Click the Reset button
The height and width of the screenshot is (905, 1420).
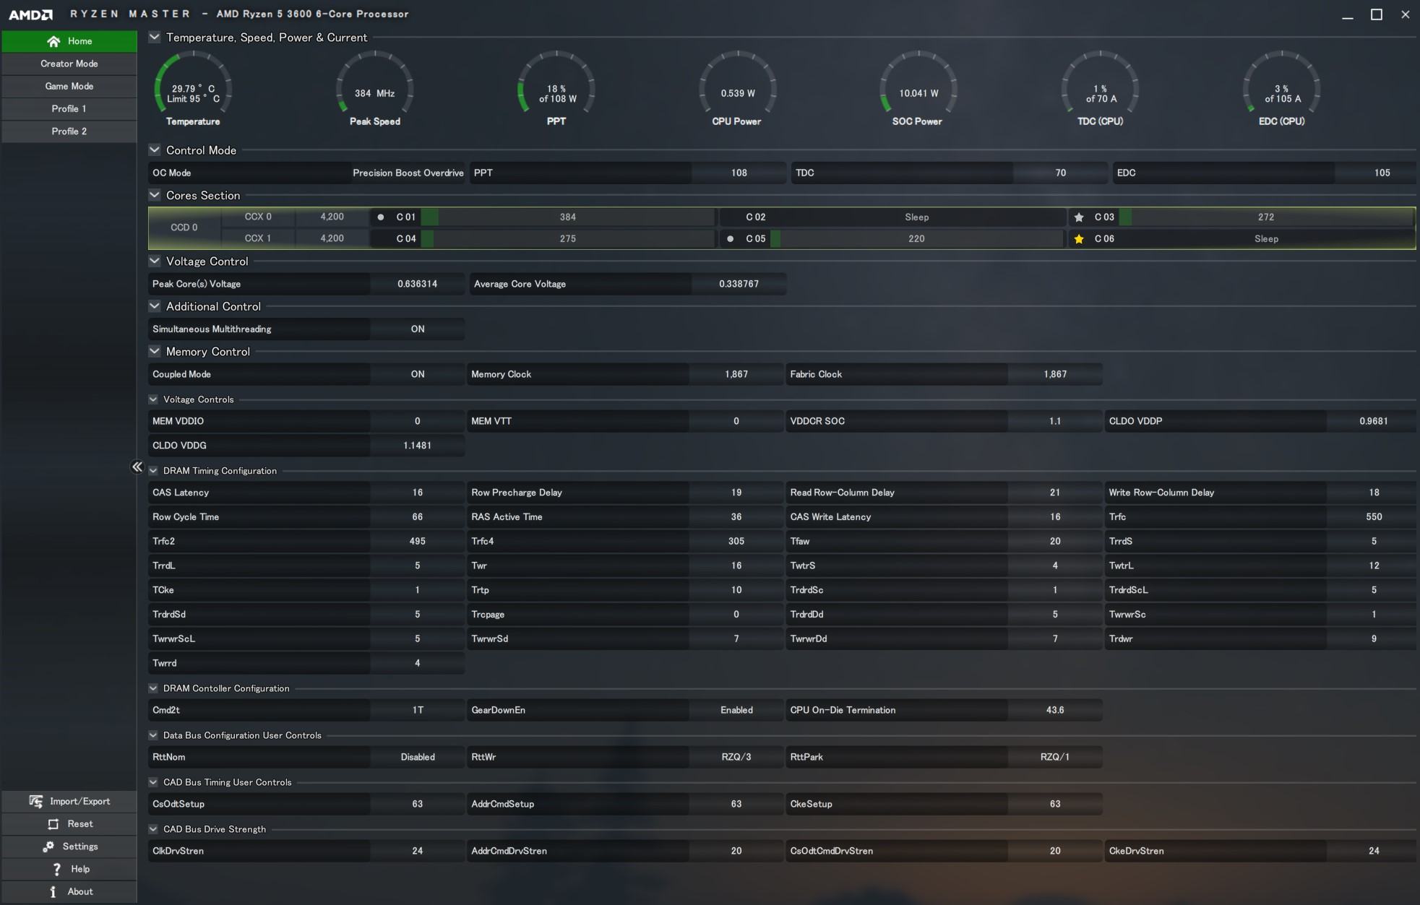tap(69, 824)
